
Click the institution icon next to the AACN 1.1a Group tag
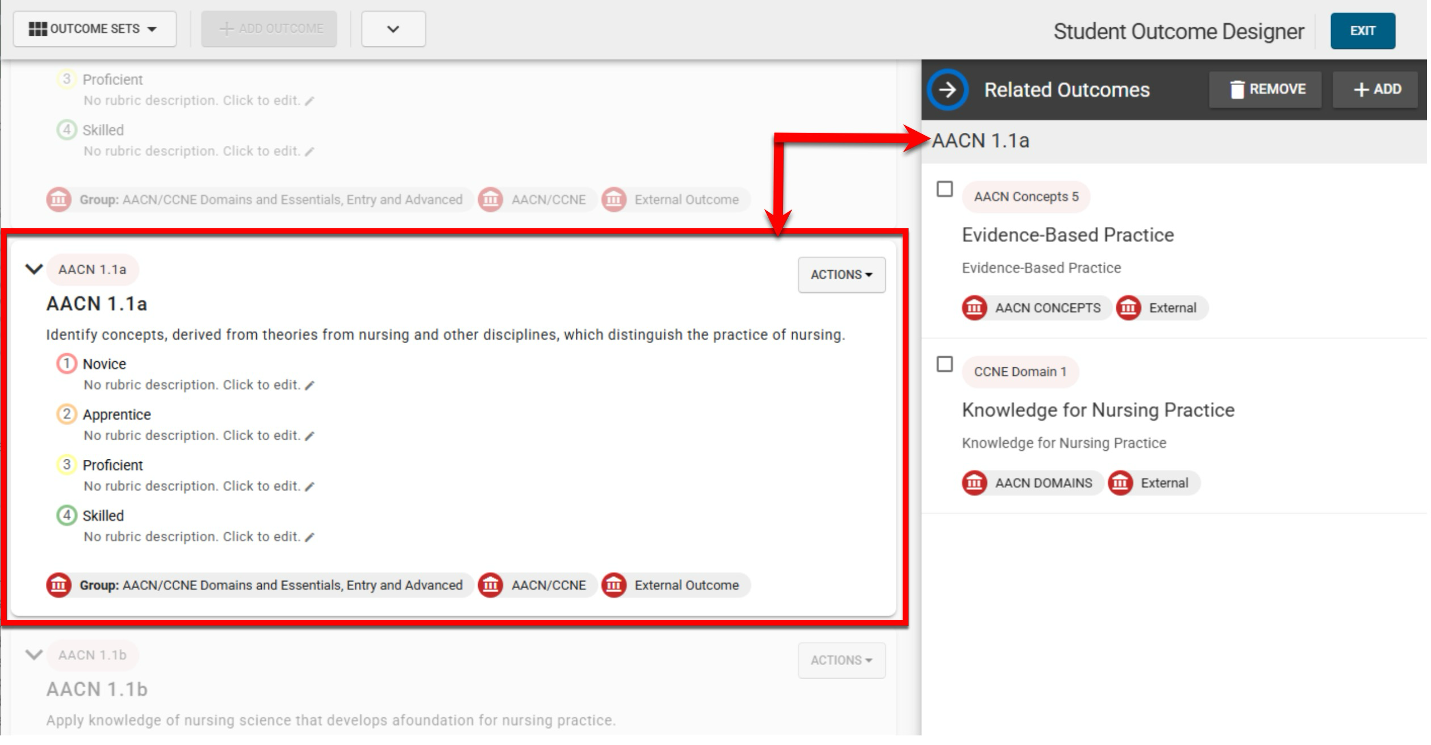click(x=59, y=587)
